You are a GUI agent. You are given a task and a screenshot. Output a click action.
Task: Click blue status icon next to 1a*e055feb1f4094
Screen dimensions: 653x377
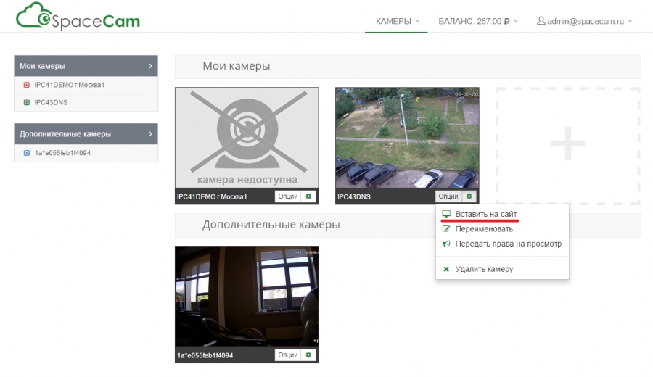click(27, 153)
